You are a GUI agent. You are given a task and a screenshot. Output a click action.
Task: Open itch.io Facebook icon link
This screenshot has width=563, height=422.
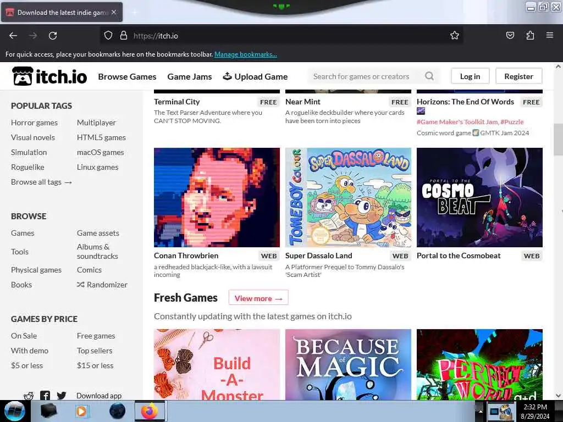pyautogui.click(x=45, y=396)
